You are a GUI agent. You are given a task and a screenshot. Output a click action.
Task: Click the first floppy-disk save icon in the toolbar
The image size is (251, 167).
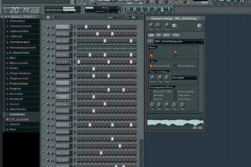point(135,10)
